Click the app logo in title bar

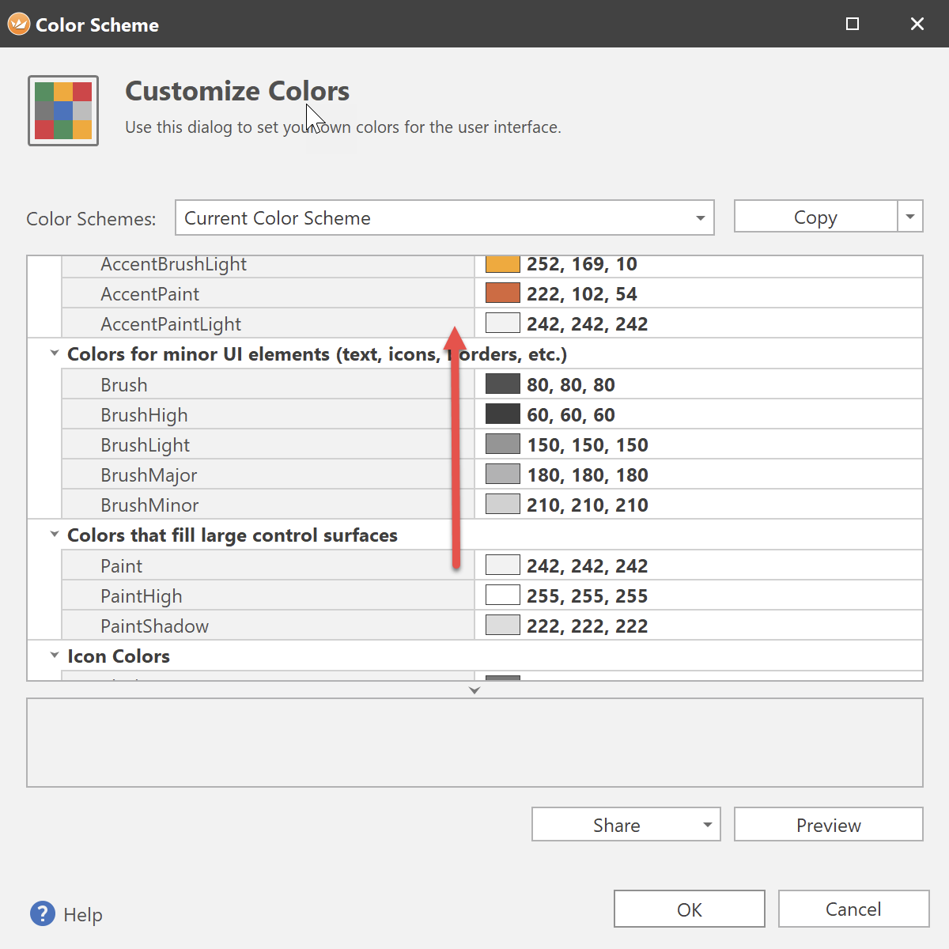tap(18, 25)
